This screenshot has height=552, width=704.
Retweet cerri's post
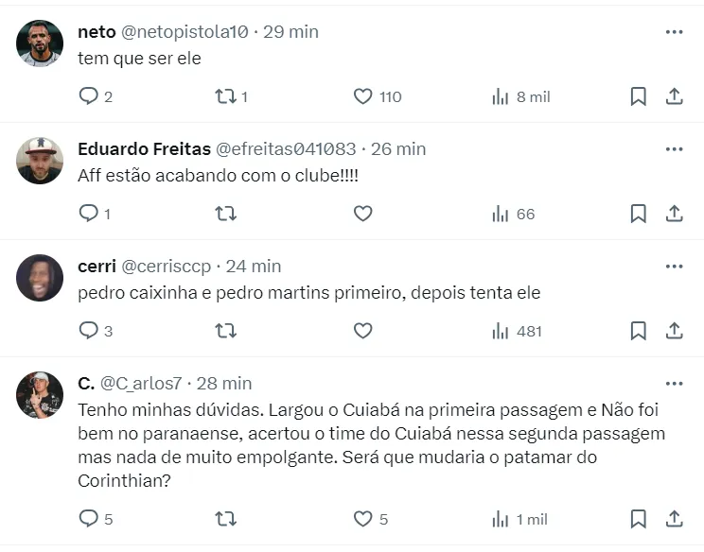click(x=225, y=331)
